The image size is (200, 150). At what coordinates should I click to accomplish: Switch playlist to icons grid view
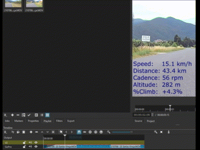[x=47, y=115]
